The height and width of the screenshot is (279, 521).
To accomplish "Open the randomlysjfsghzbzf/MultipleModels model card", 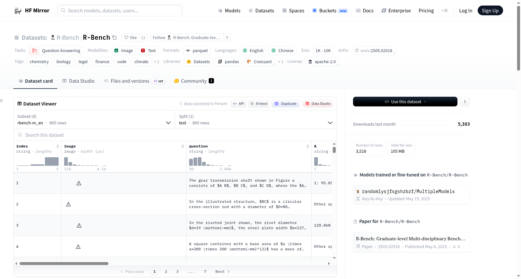I will click(411, 195).
